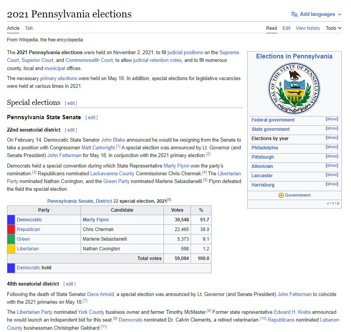Open the Seal of Pennsylvania image
Screen dimensions: 351x332
(294, 88)
